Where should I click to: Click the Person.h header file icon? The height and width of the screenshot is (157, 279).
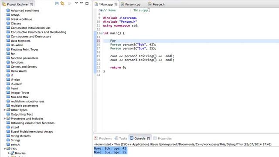click(x=150, y=4)
